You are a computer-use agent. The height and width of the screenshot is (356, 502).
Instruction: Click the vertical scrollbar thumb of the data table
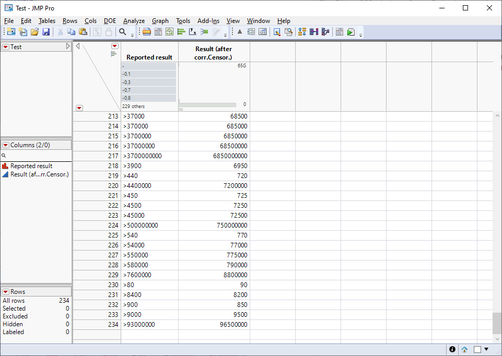[497, 323]
